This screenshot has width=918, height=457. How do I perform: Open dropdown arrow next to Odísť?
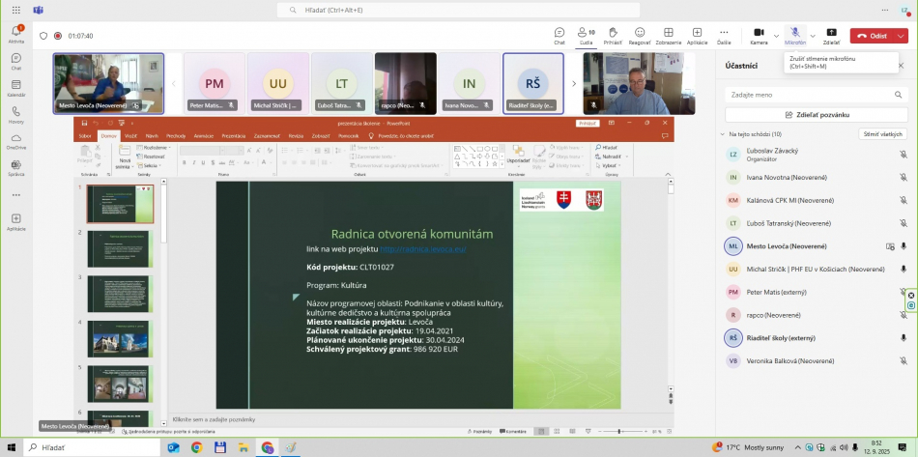point(902,36)
